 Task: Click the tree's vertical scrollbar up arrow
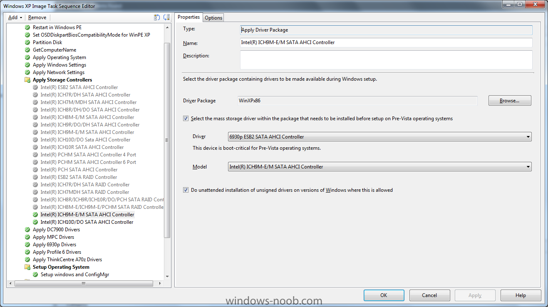[167, 27]
